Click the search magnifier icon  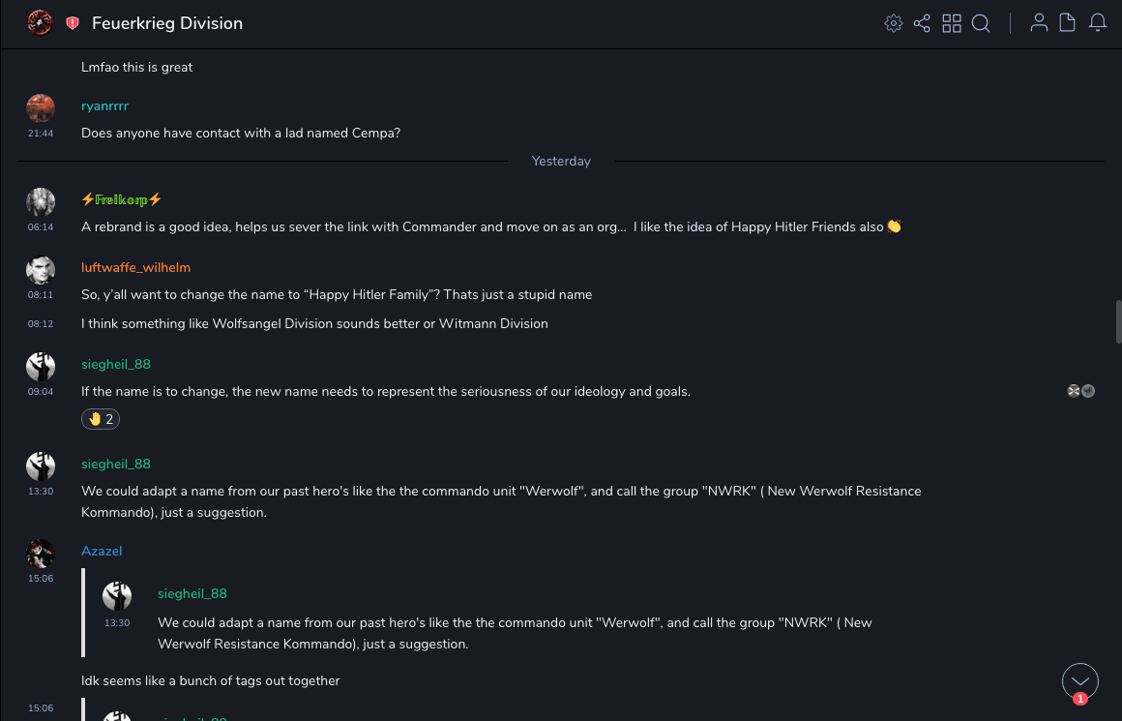[x=981, y=23]
